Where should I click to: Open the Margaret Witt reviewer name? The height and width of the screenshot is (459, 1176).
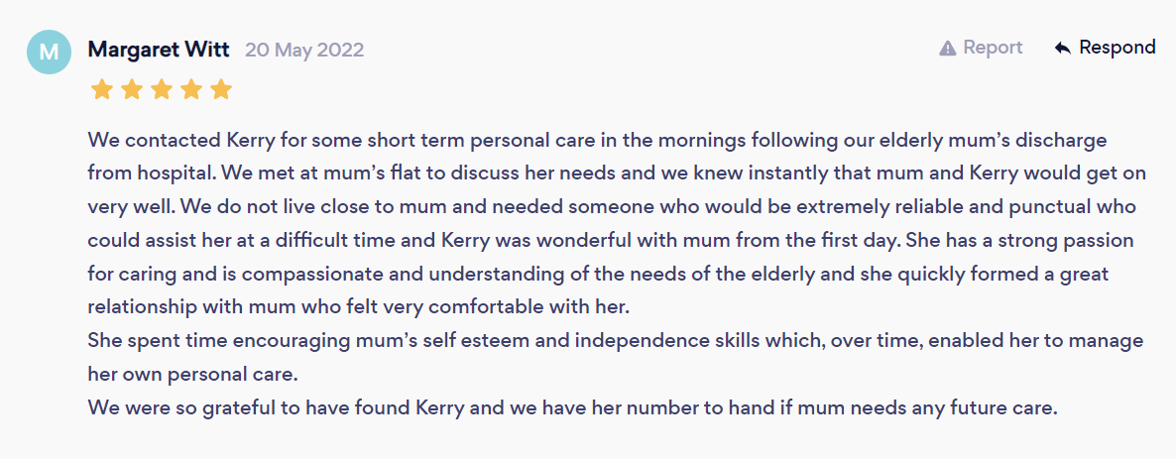[161, 51]
